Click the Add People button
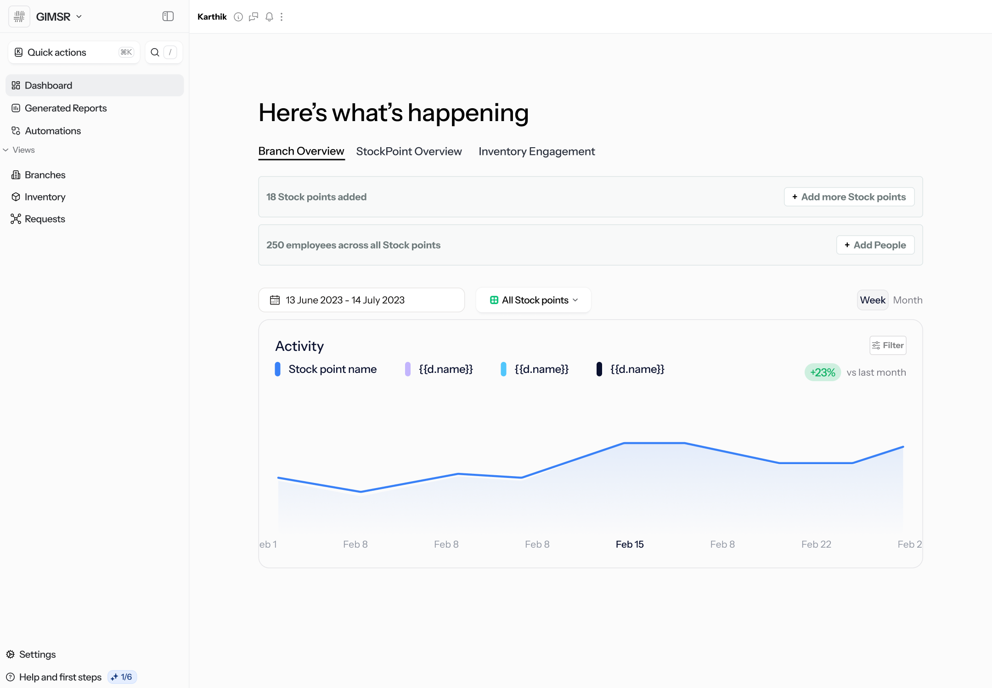Viewport: 992px width, 688px height. point(875,245)
